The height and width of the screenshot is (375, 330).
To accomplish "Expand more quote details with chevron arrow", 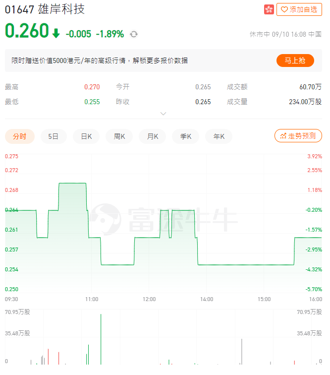I will 164,114.
